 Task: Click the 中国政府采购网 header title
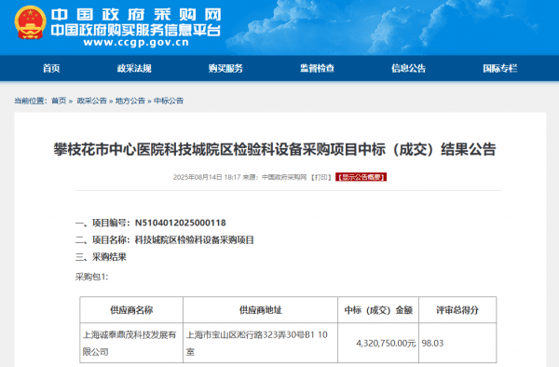[136, 15]
